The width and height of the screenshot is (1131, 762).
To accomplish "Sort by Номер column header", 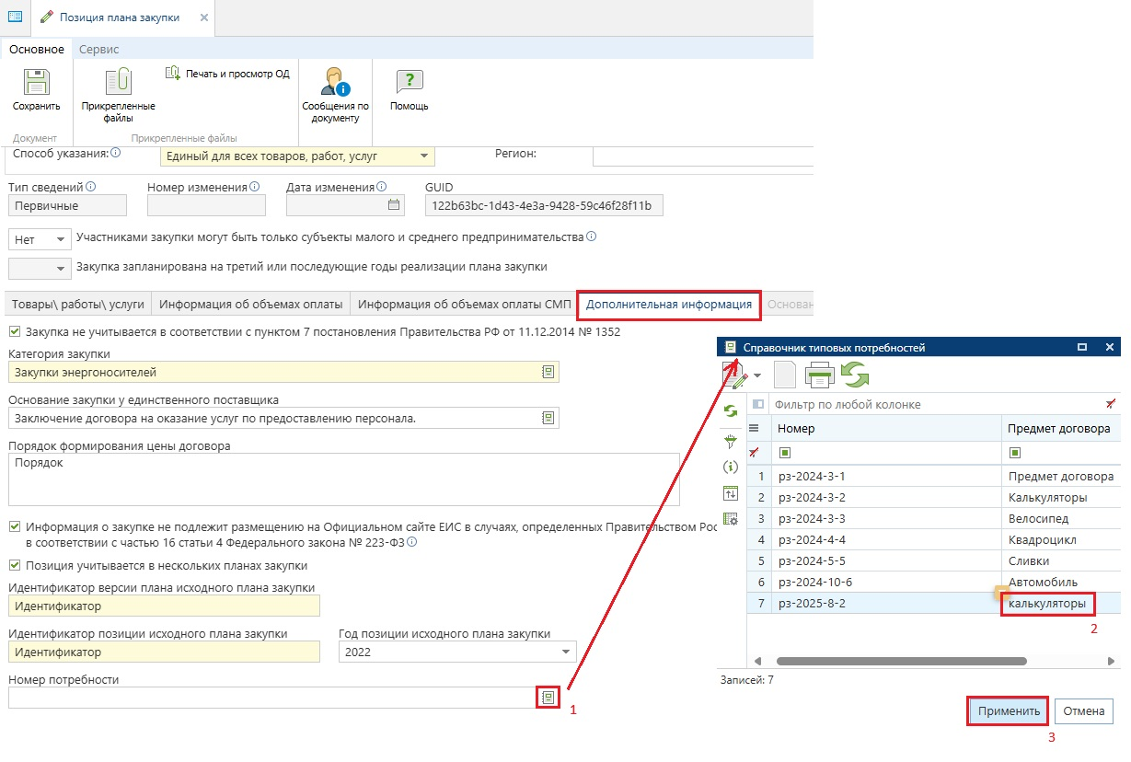I will (x=885, y=428).
